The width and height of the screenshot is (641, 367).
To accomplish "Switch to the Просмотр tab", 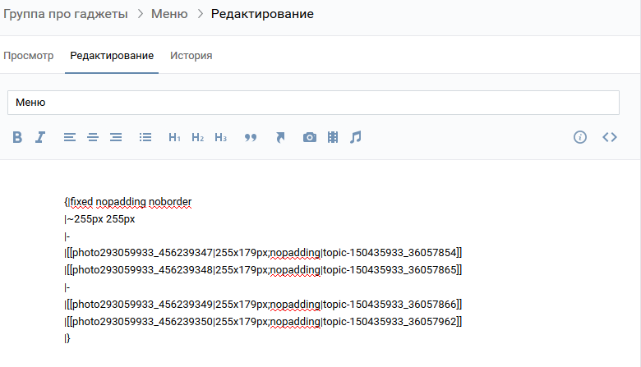I will tap(29, 56).
